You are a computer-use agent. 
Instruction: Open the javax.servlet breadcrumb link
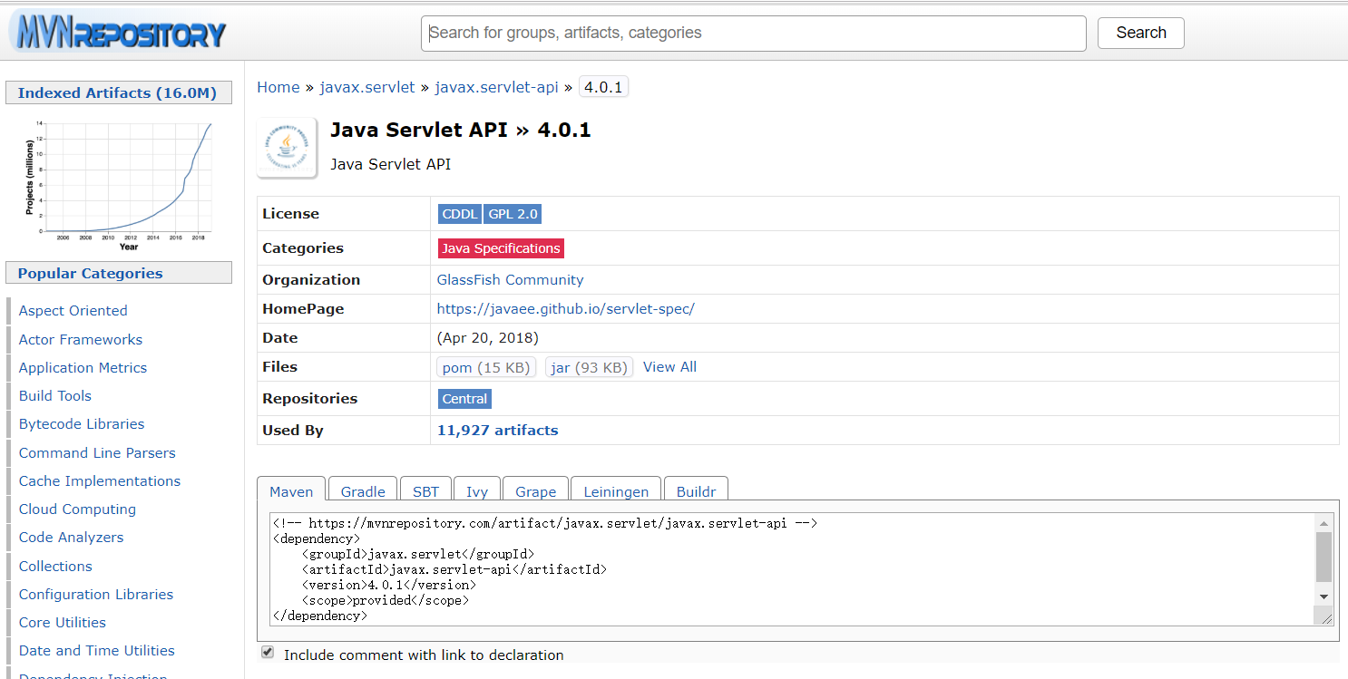(367, 87)
